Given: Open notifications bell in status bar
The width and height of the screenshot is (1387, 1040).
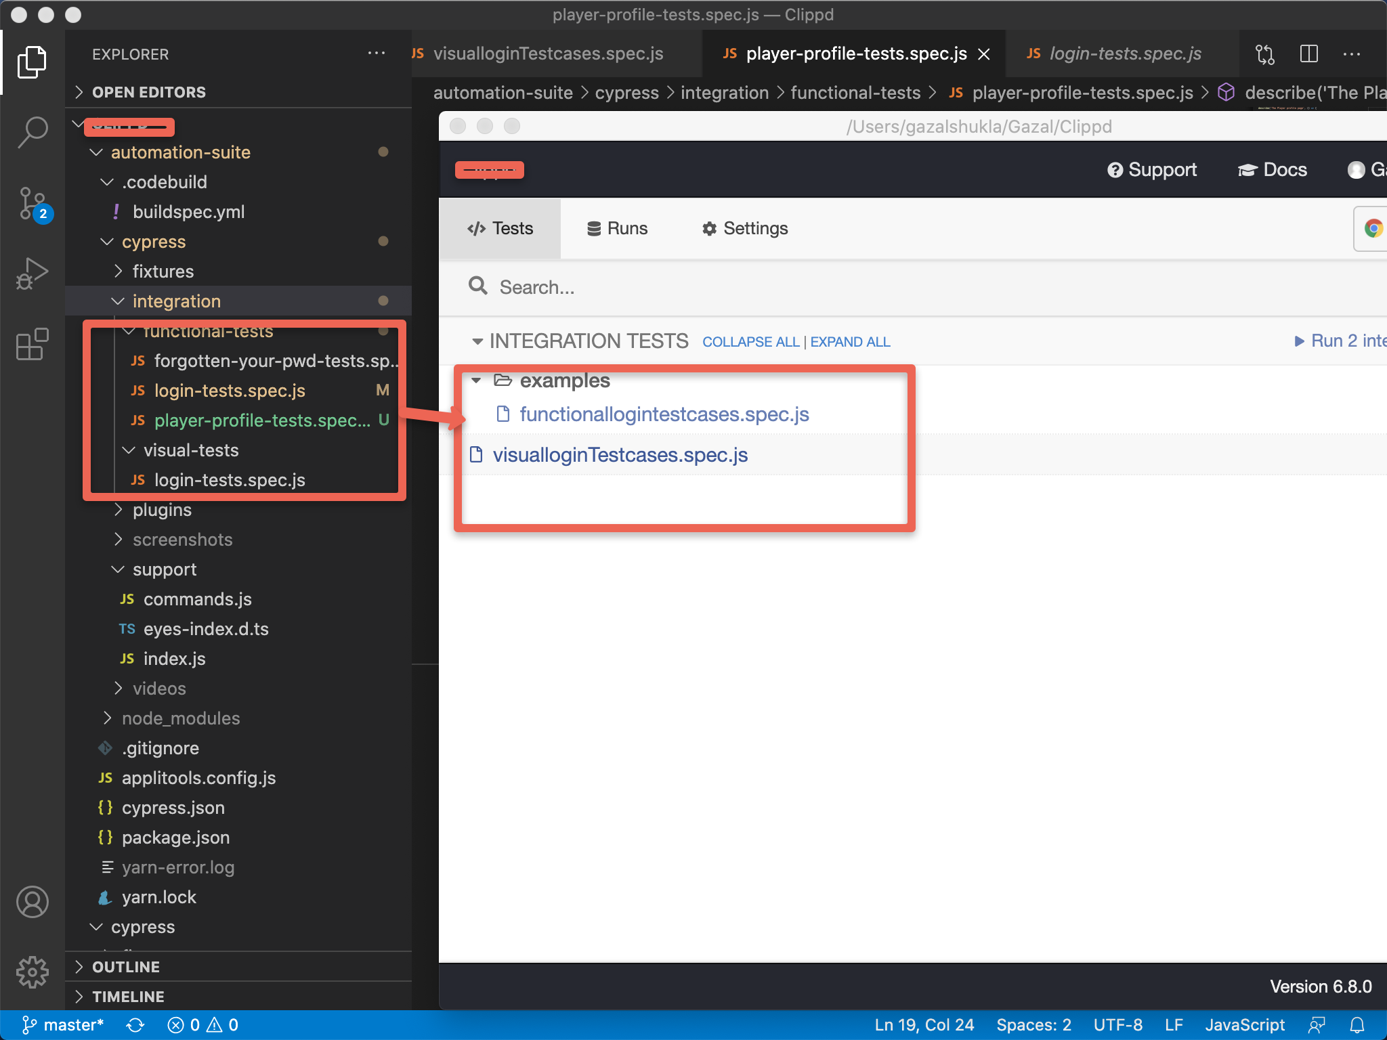Looking at the screenshot, I should click(x=1357, y=1025).
